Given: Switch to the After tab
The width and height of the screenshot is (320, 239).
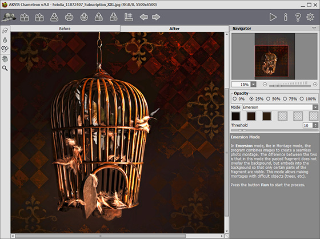Looking at the screenshot, I should point(174,29).
